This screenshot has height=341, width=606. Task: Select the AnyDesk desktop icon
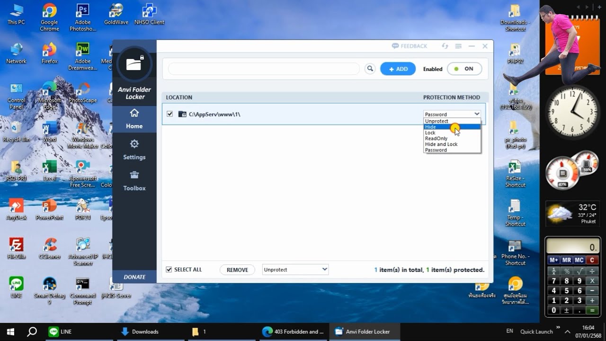pos(16,210)
